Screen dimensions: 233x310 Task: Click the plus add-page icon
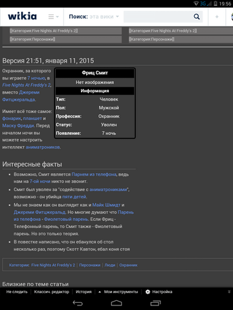217,17
